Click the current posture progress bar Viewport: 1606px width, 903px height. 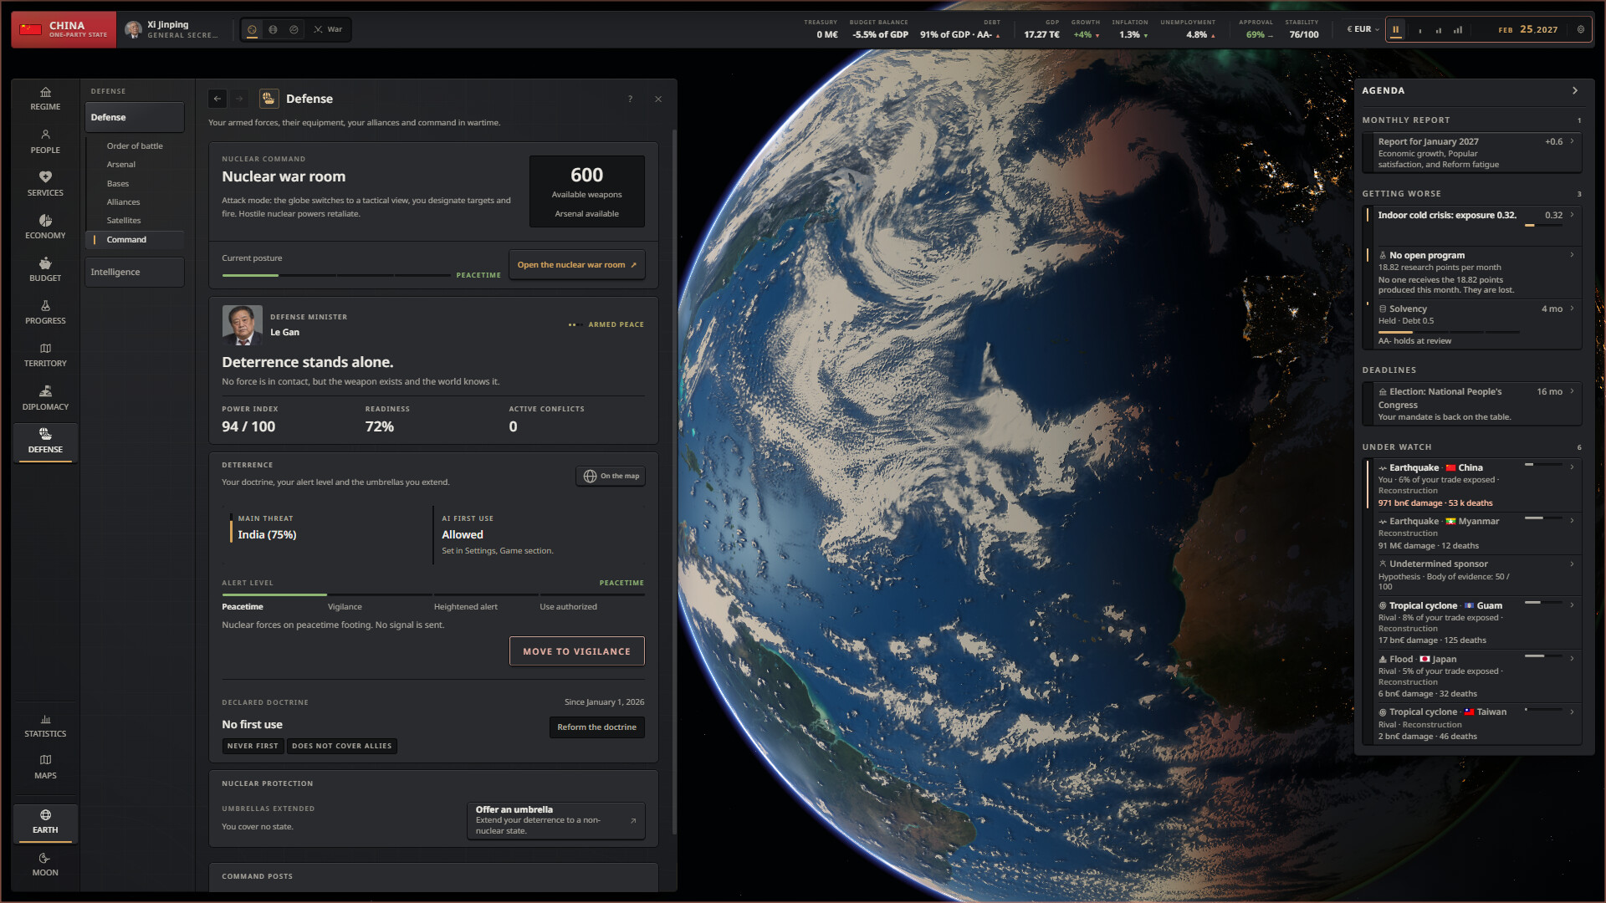pyautogui.click(x=335, y=275)
